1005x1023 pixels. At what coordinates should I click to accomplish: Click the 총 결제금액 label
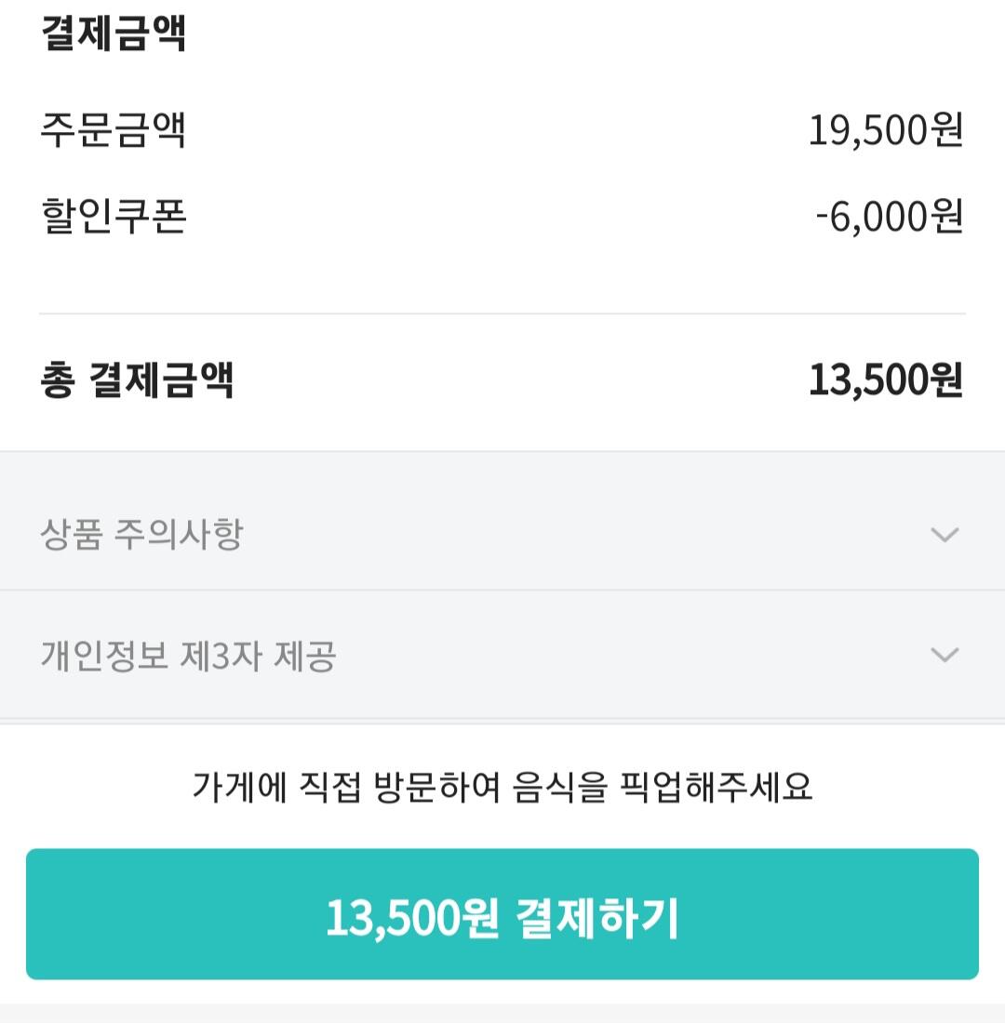(137, 380)
